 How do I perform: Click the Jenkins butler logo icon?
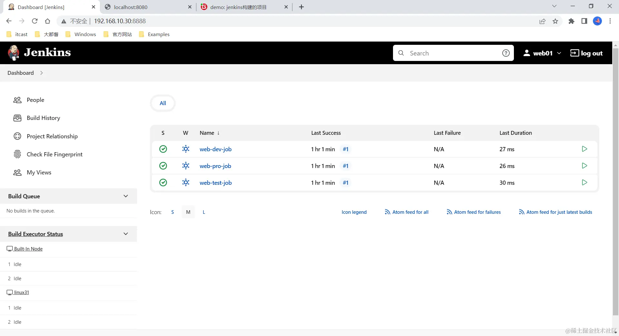14,53
